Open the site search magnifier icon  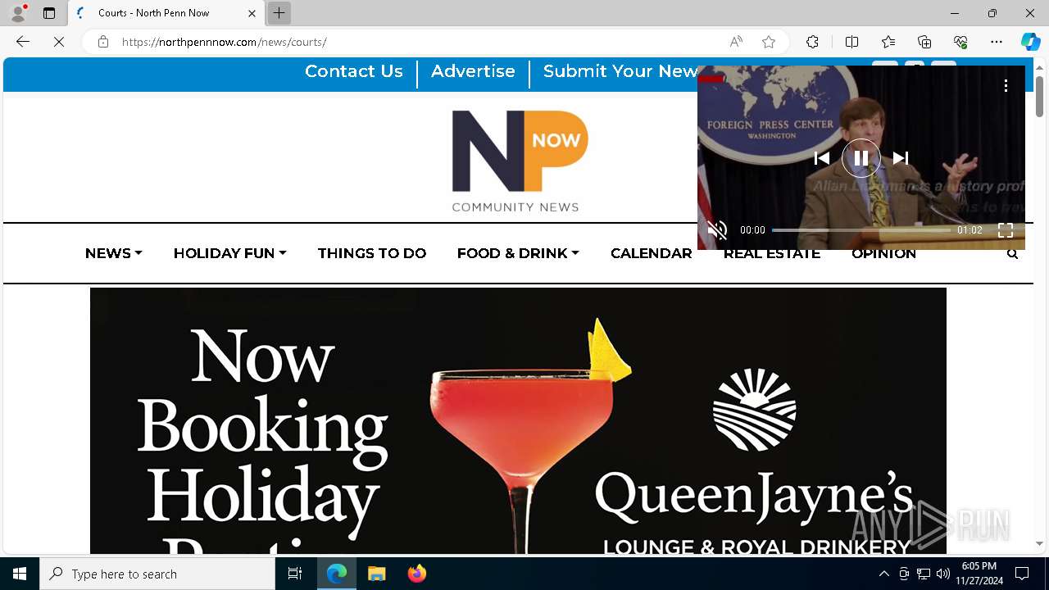[x=1012, y=254]
